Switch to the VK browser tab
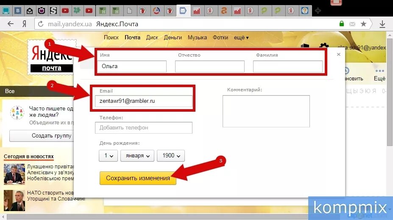 point(18,11)
